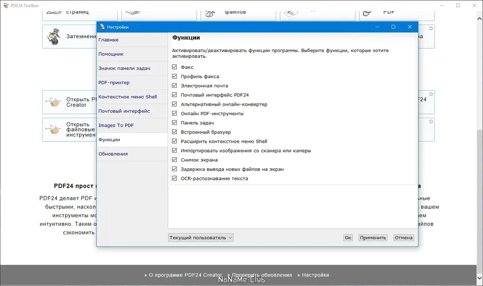Screen dimensions: 483x286
Task: Expand the Текущий пользователь dropdown
Action: [200, 237]
